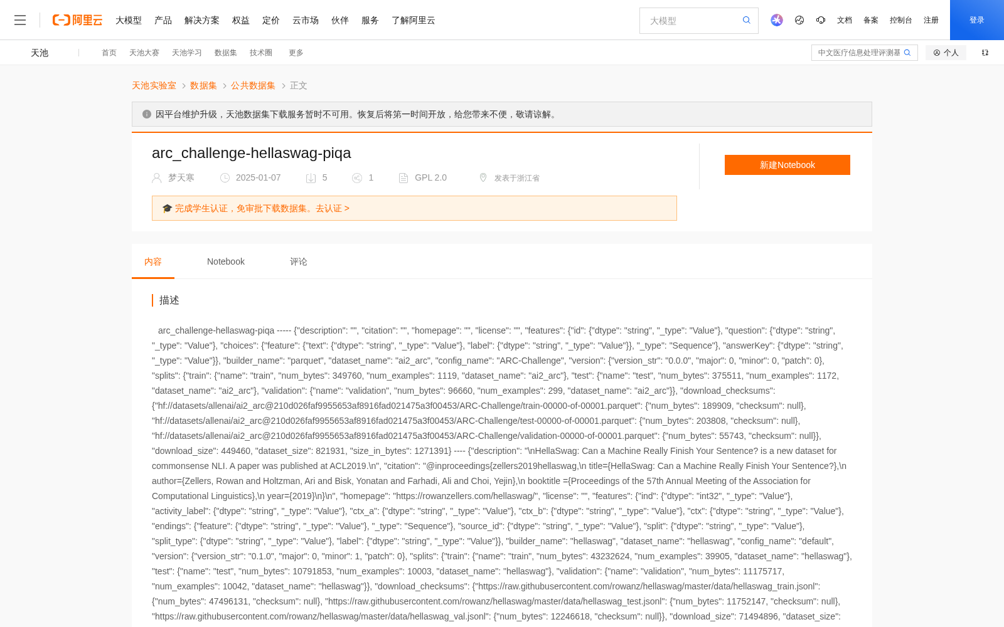Click the 新建Notebook button
The width and height of the screenshot is (1004, 627).
click(788, 165)
